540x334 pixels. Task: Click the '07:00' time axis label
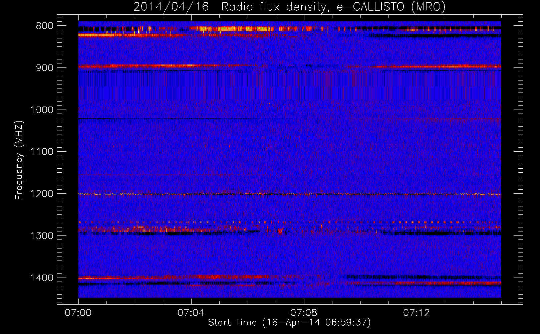pos(78,313)
